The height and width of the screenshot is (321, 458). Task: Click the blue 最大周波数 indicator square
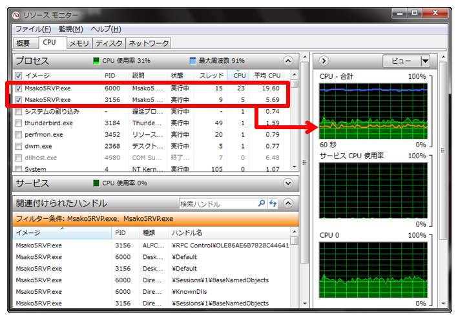[x=193, y=61]
